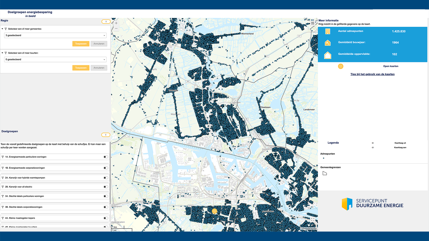Image resolution: width=429 pixels, height=241 pixels.
Task: Click the info button next to Doelgroepen
Action: [106, 135]
